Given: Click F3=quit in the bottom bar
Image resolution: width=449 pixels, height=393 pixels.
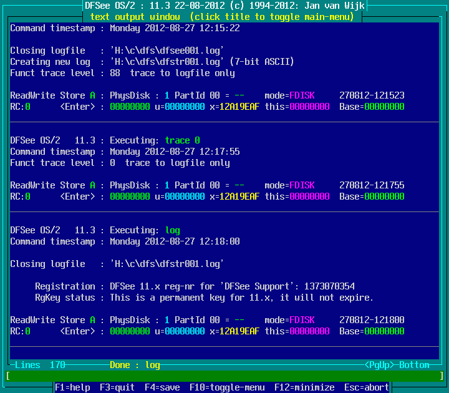Looking at the screenshot, I should (x=117, y=387).
